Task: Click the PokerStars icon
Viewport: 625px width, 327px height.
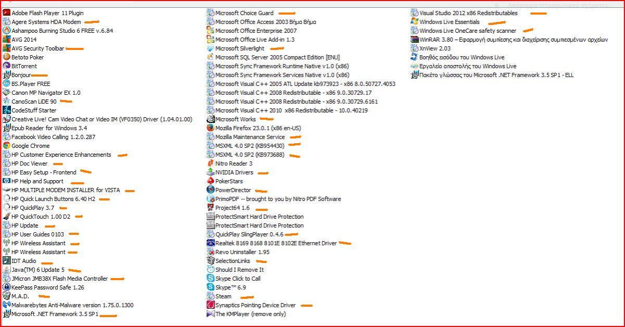Action: pyautogui.click(x=210, y=181)
